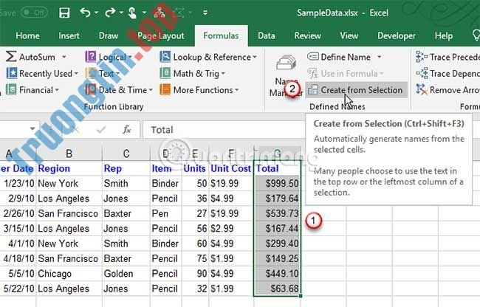Open the Math & Trig functions menu

tap(193, 73)
